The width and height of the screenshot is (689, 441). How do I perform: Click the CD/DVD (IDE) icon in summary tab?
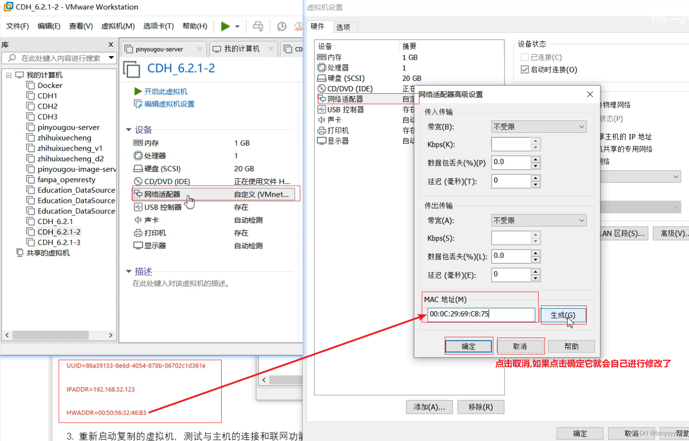pyautogui.click(x=138, y=181)
